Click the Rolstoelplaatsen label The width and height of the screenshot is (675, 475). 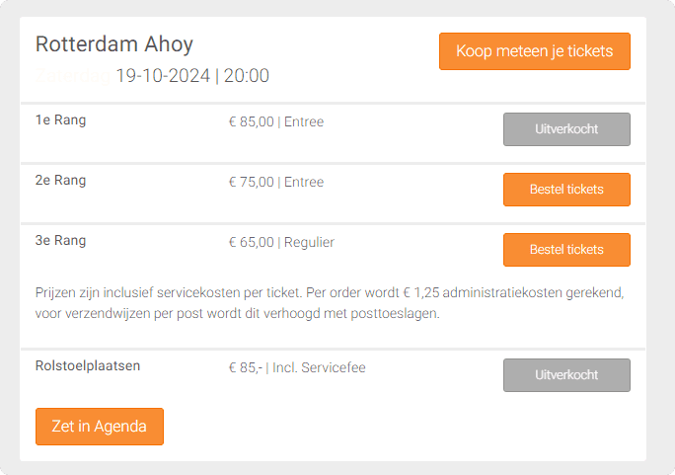88,365
